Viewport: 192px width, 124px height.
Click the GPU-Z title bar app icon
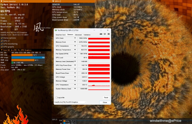(56, 30)
